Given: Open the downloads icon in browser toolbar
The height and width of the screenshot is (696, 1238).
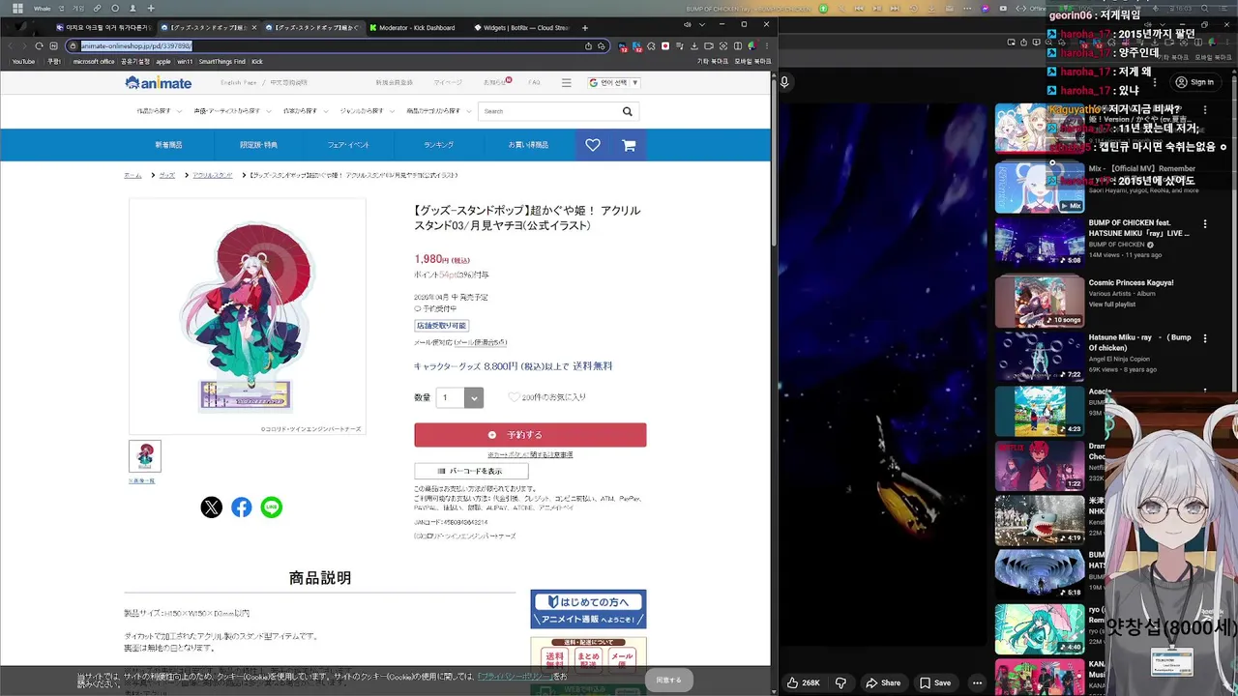Looking at the screenshot, I should [x=694, y=45].
